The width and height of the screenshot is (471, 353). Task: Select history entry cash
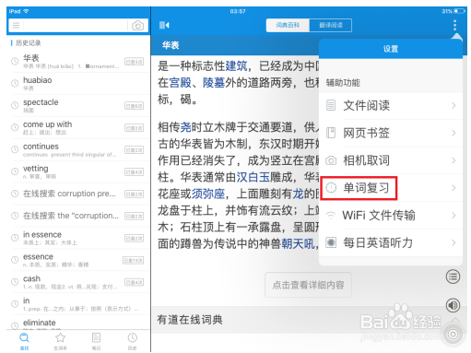point(78,282)
